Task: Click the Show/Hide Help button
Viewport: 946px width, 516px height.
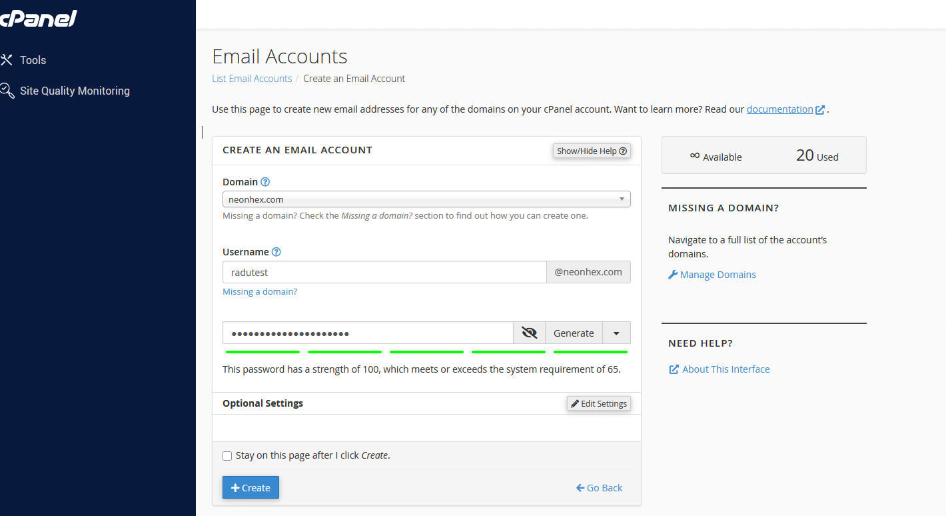Action: click(x=592, y=151)
